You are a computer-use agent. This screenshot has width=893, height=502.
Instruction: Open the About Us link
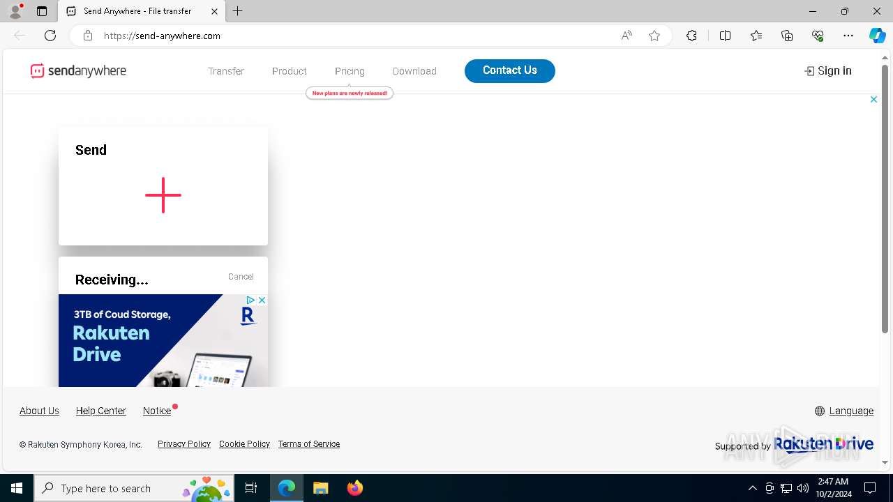point(39,411)
